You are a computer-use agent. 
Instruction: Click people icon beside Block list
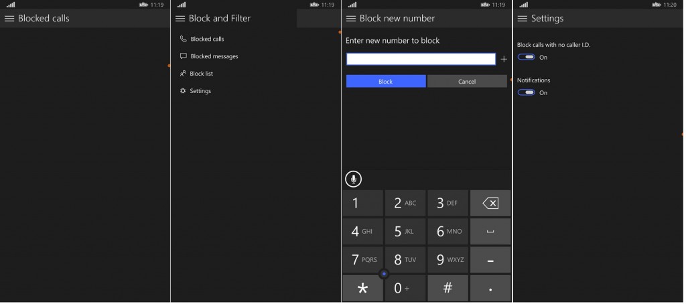pos(183,74)
